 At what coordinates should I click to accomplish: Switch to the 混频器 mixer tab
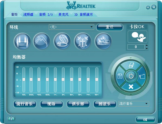click(x=28, y=14)
